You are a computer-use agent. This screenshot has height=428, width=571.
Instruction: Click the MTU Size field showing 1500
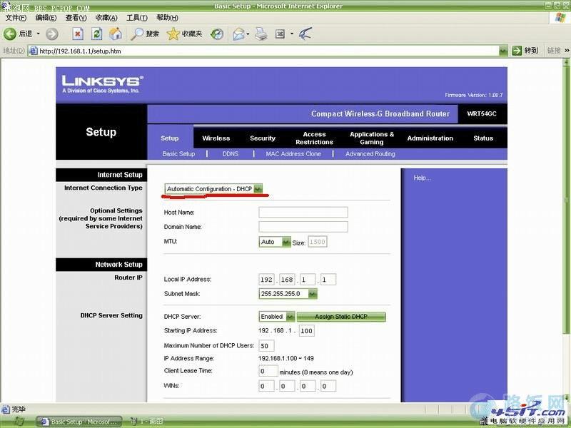[318, 242]
